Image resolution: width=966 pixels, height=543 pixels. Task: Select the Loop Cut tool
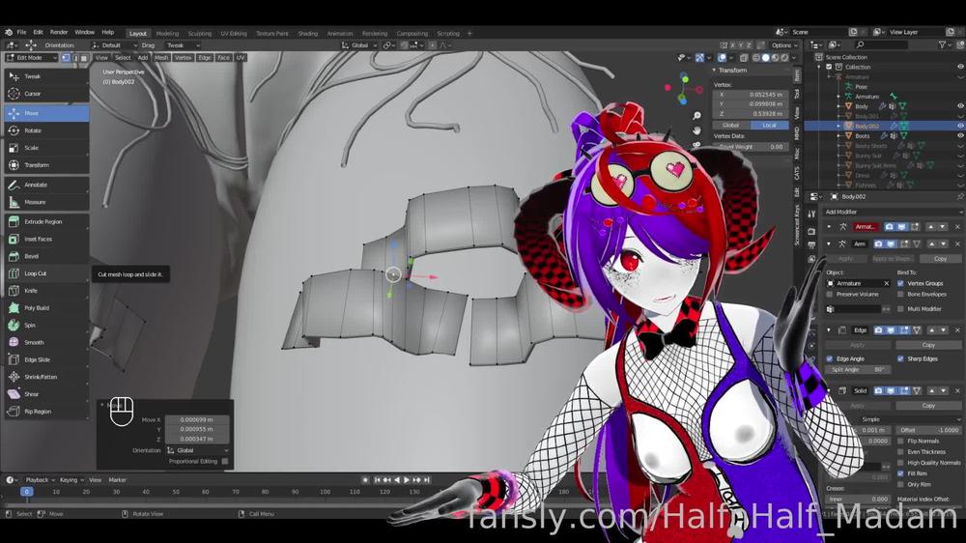tap(46, 273)
